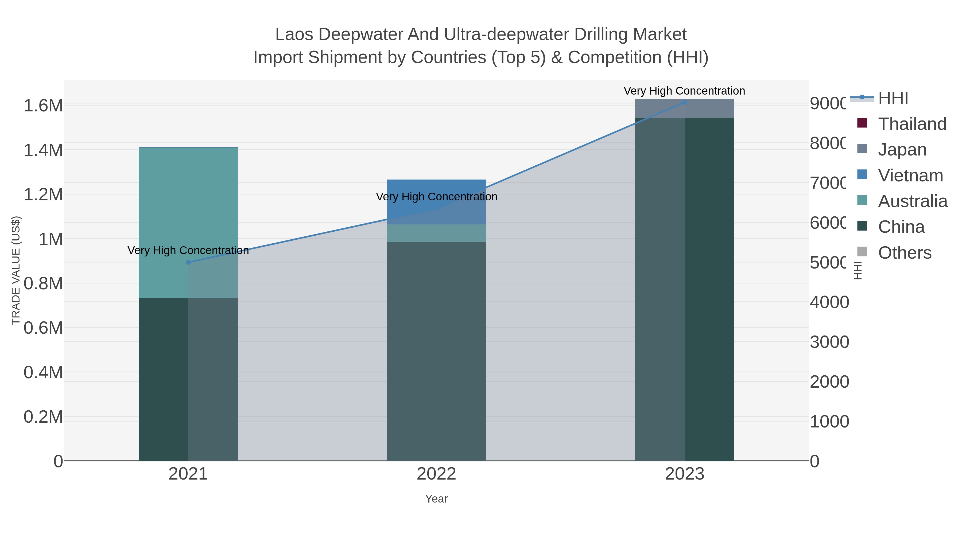Toggle the China legend entry
Screen dimensions: 962x541
coord(891,227)
